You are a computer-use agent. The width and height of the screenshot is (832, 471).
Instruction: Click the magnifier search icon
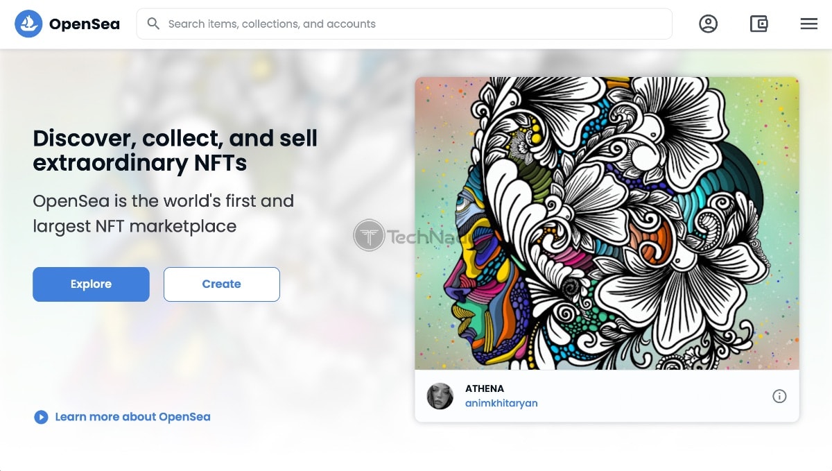click(154, 24)
